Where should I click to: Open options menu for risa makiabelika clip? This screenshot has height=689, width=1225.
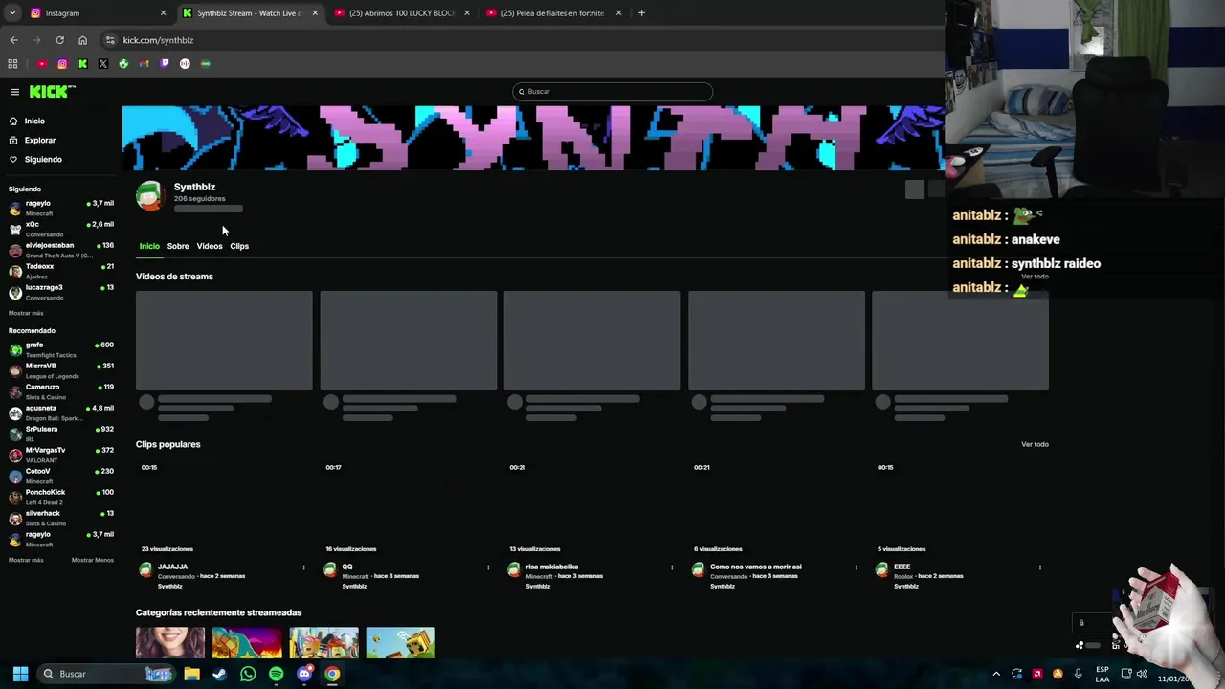tap(671, 567)
